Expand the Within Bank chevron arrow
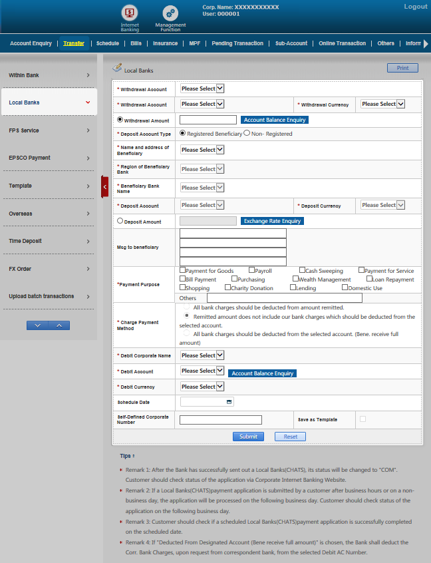This screenshot has height=563, width=431. 88,75
